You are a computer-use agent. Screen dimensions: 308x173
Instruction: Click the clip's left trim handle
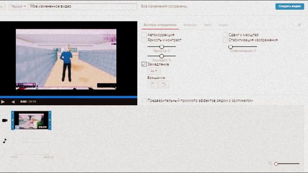13,121
